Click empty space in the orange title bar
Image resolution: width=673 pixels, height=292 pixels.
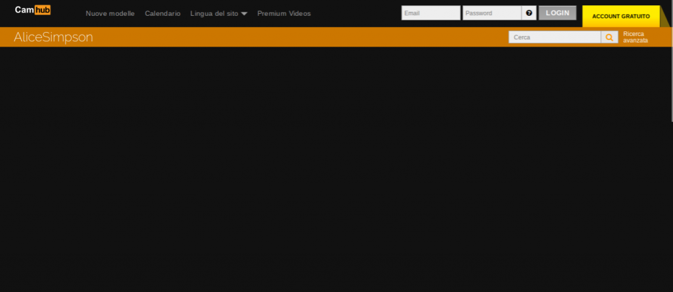pos(296,37)
